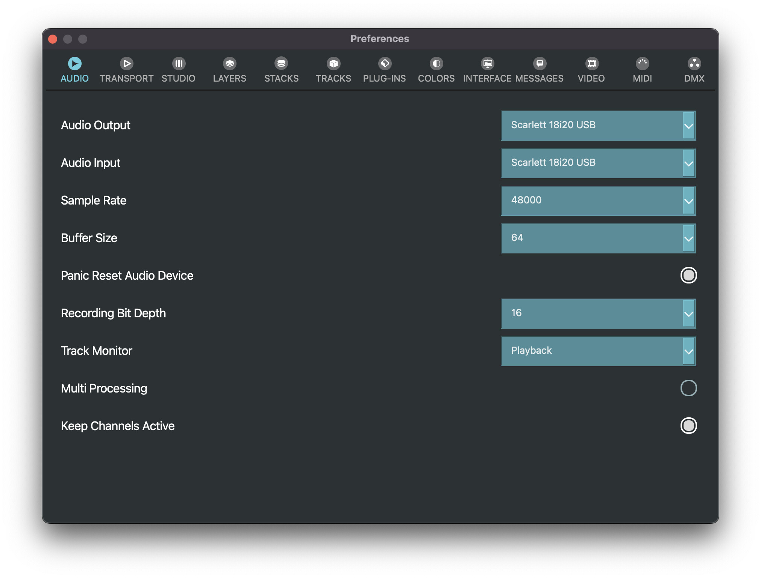Open the Audio Input device dropdown
The width and height of the screenshot is (761, 579).
598,163
